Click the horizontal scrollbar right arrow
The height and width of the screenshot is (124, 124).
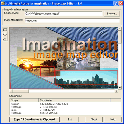116,91
